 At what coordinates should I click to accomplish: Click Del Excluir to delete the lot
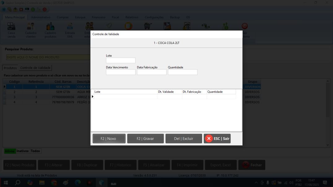[x=184, y=138]
